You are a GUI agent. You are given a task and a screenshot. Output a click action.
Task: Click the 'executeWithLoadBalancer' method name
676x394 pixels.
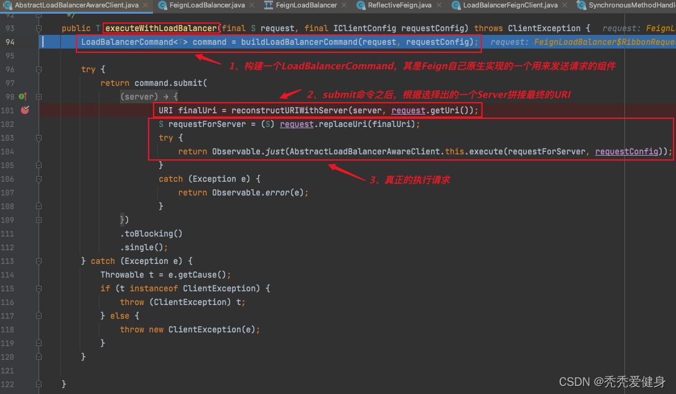[161, 28]
